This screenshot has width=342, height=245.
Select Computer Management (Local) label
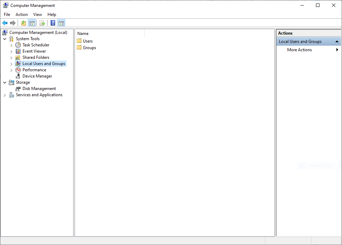(x=38, y=33)
